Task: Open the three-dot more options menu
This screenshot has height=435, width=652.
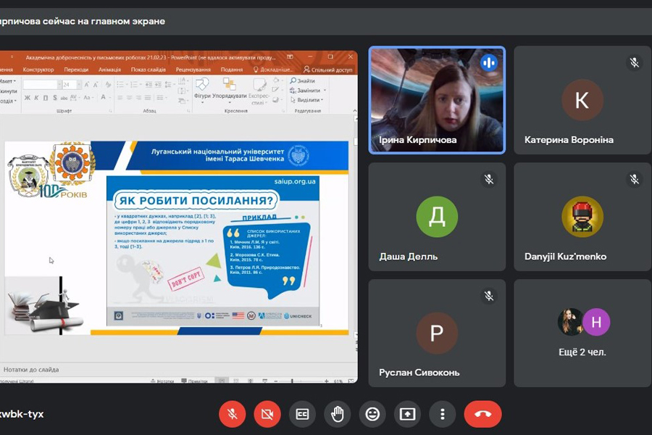Action: pos(442,414)
